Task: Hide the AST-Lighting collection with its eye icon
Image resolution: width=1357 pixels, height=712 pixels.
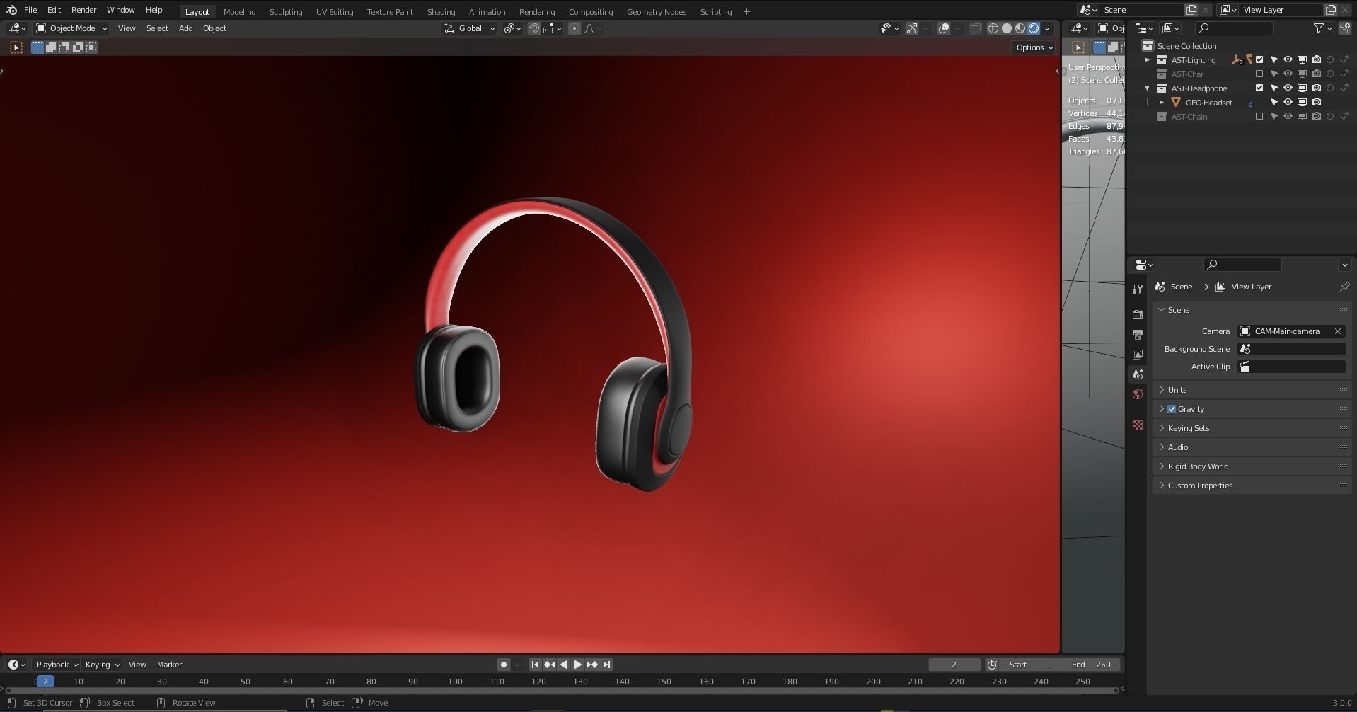Action: click(1288, 60)
